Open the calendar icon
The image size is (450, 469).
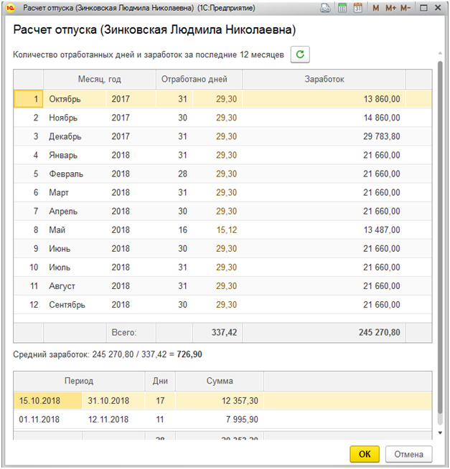point(358,8)
